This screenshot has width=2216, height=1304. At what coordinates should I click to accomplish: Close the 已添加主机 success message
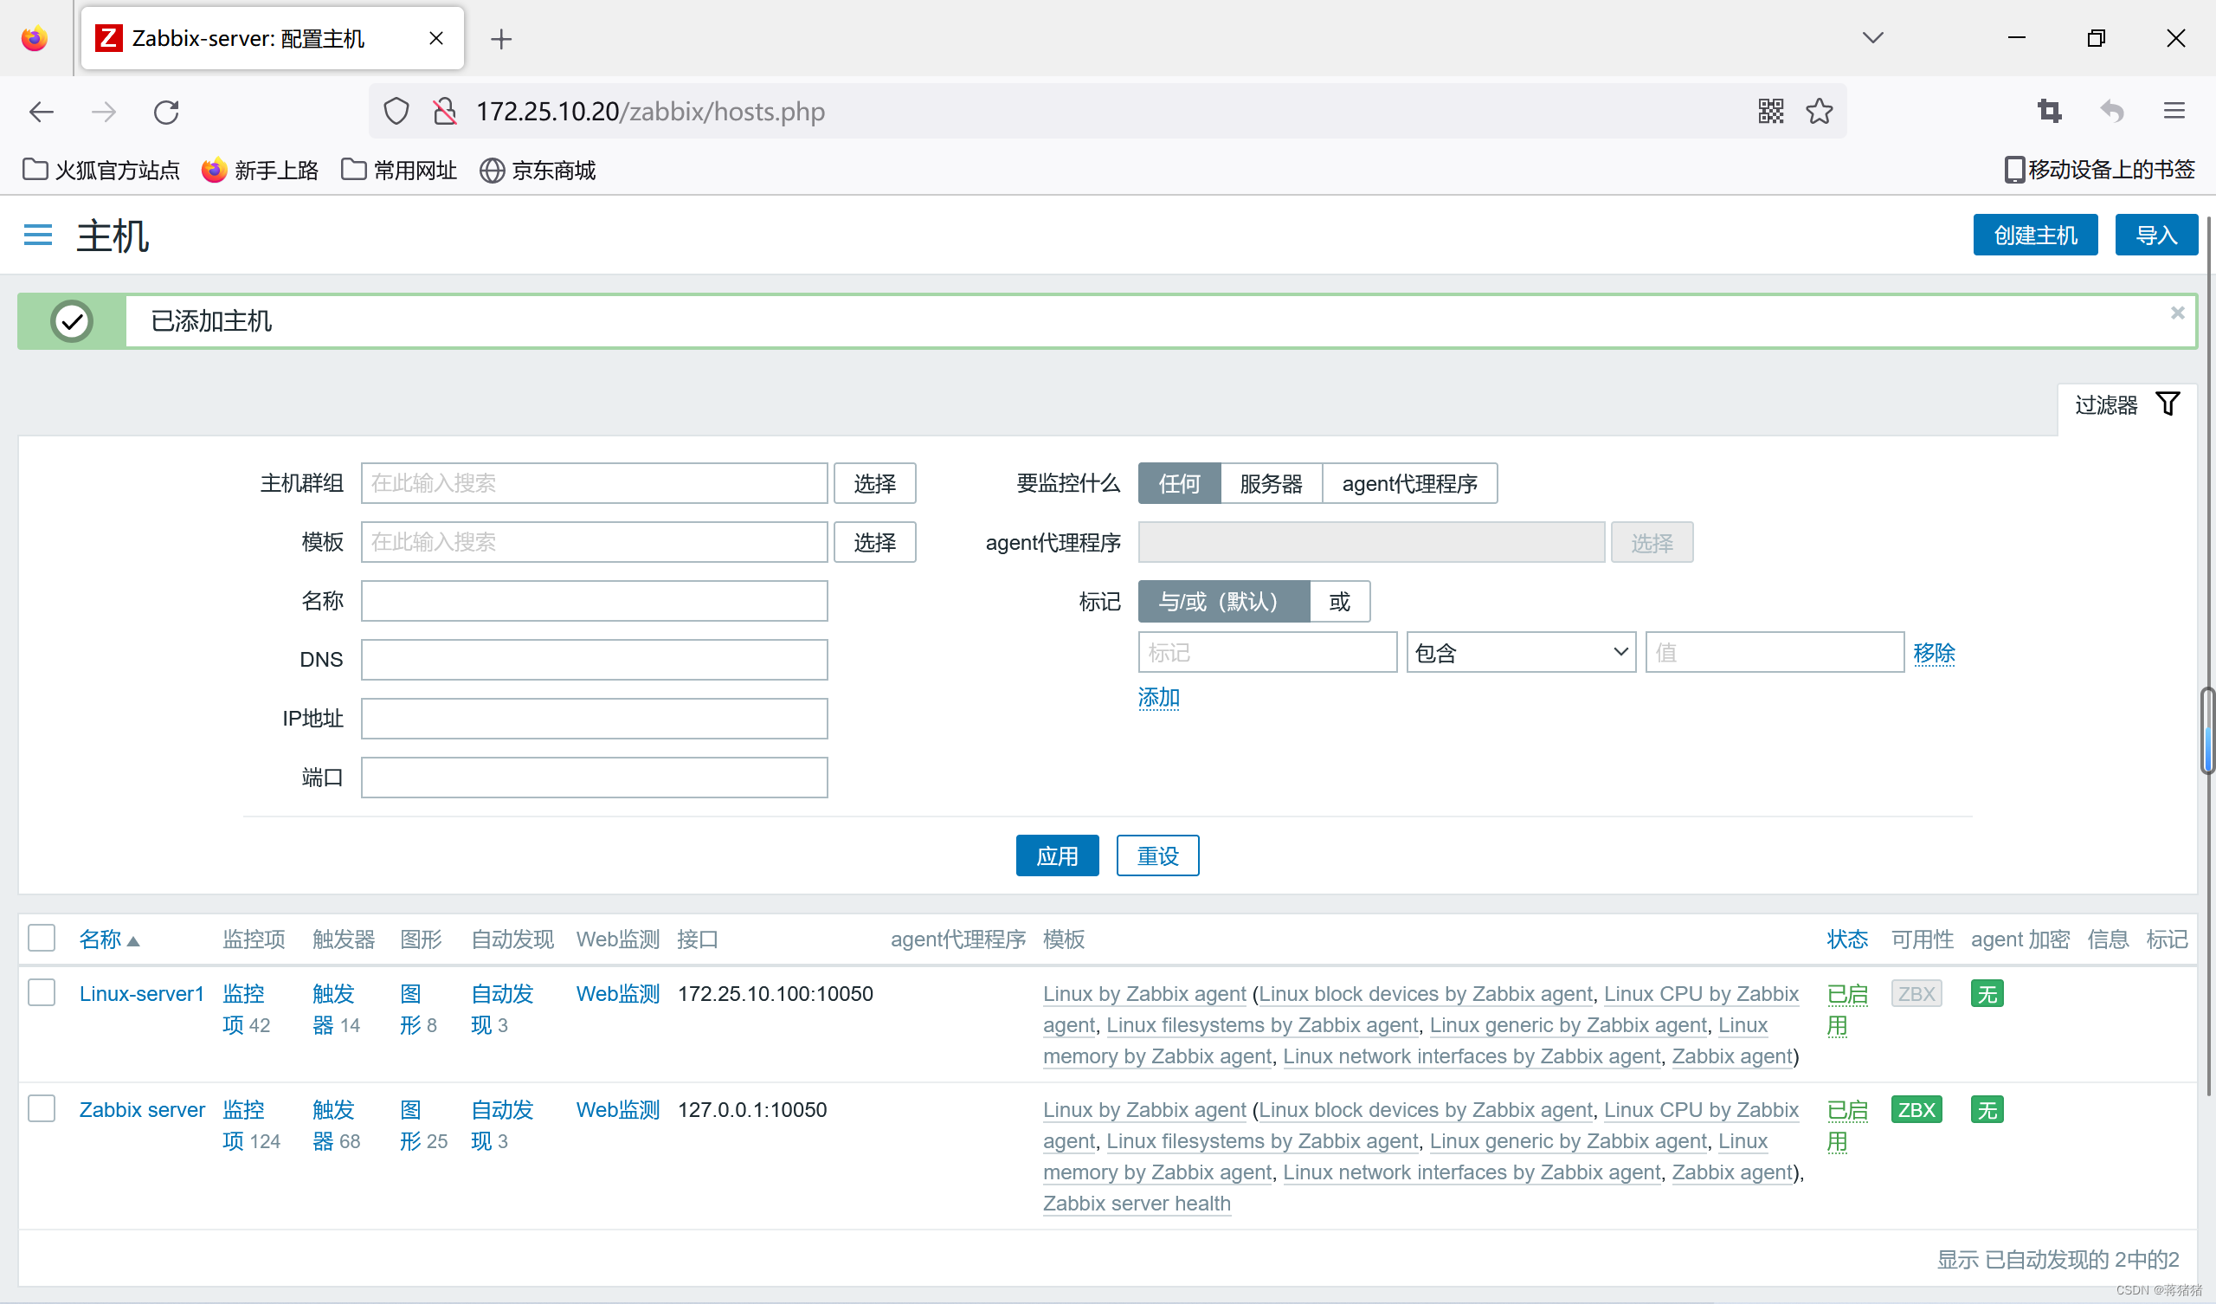[2177, 313]
